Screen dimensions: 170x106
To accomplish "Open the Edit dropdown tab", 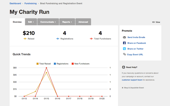I will 31,22.
